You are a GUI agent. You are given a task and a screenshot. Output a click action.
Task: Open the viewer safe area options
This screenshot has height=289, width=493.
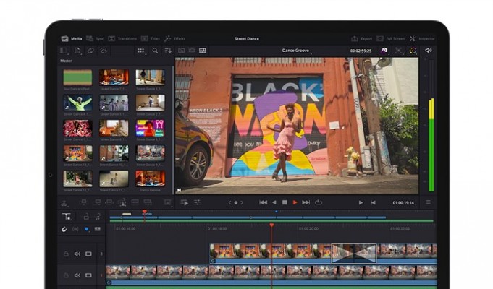click(398, 51)
